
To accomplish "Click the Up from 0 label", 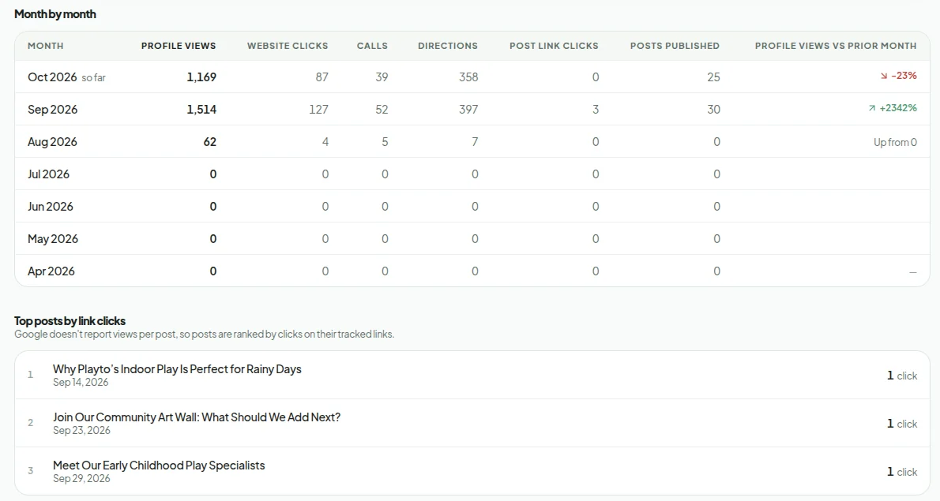I will [895, 142].
